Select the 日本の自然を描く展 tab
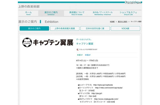Image resolution: width=160 pixels, height=105 pixels. [95, 28]
